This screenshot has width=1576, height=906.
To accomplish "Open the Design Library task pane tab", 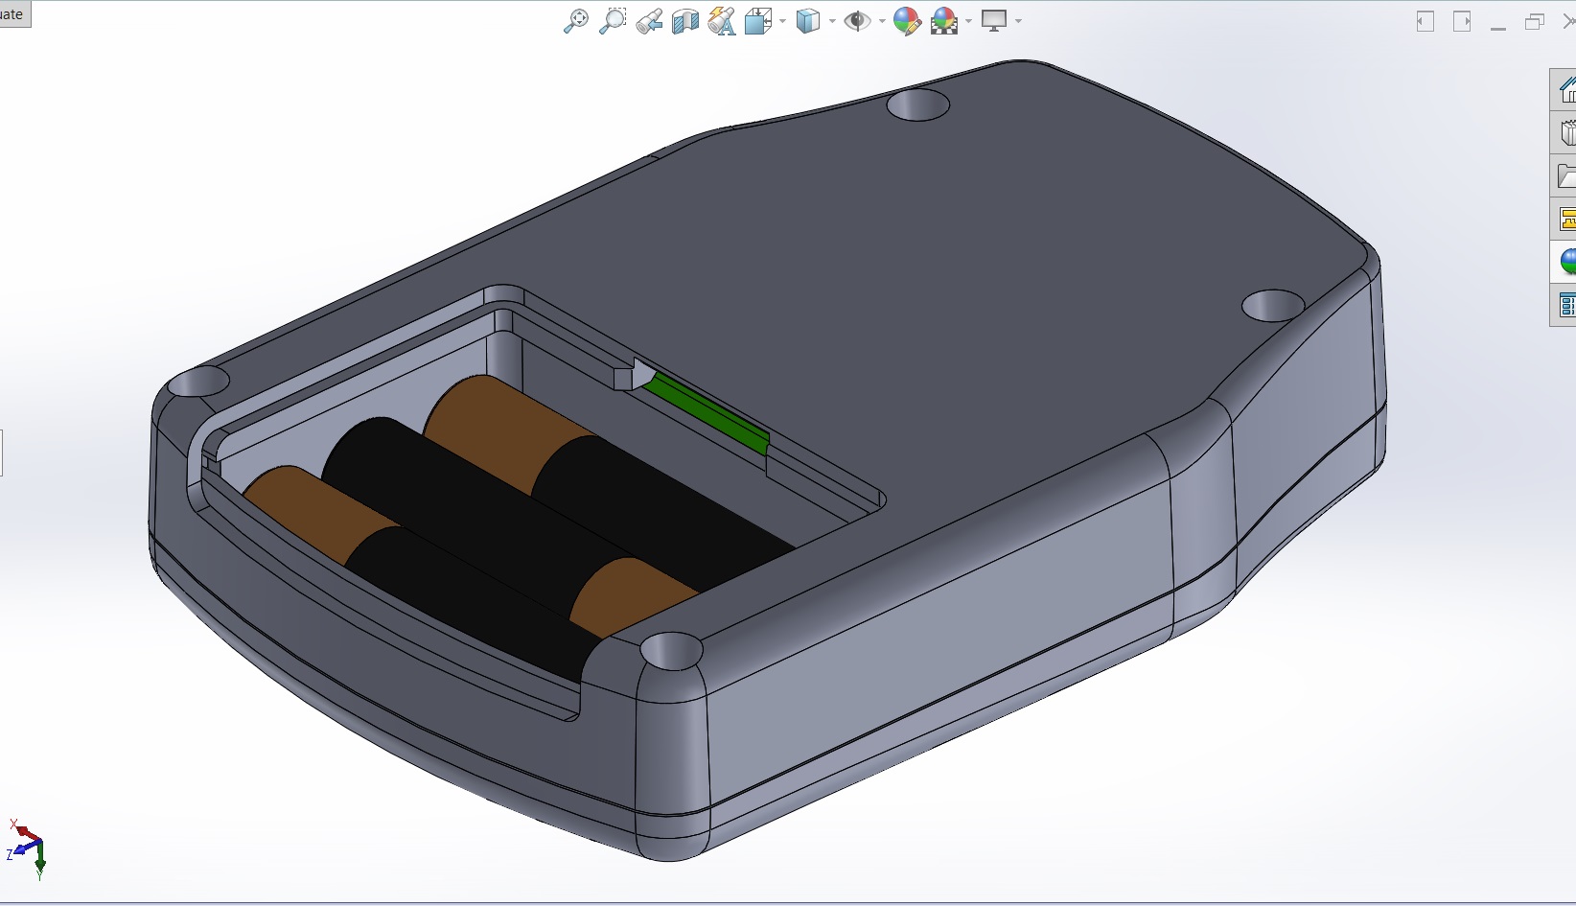I will pyautogui.click(x=1564, y=132).
